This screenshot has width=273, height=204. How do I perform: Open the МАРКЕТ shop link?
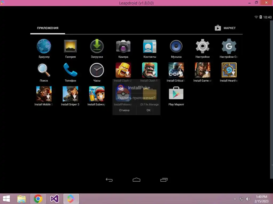coord(225,28)
